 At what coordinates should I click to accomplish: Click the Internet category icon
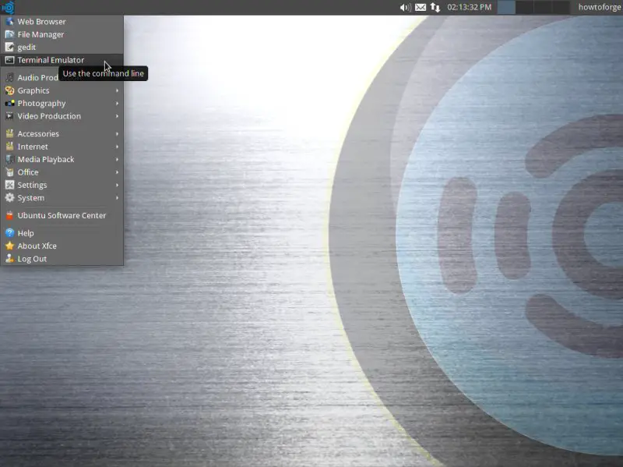pos(9,147)
